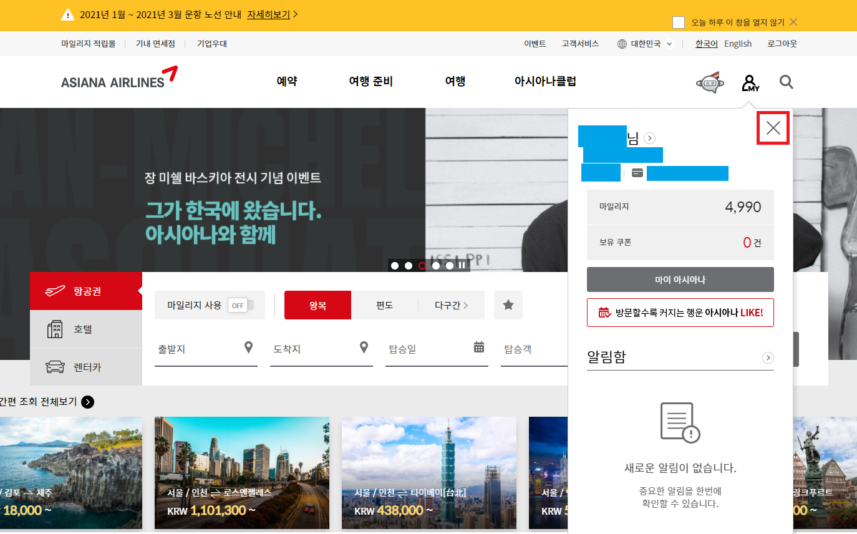The width and height of the screenshot is (857, 534).
Task: Click the 보유 쿠폰 0건 row
Action: (680, 243)
